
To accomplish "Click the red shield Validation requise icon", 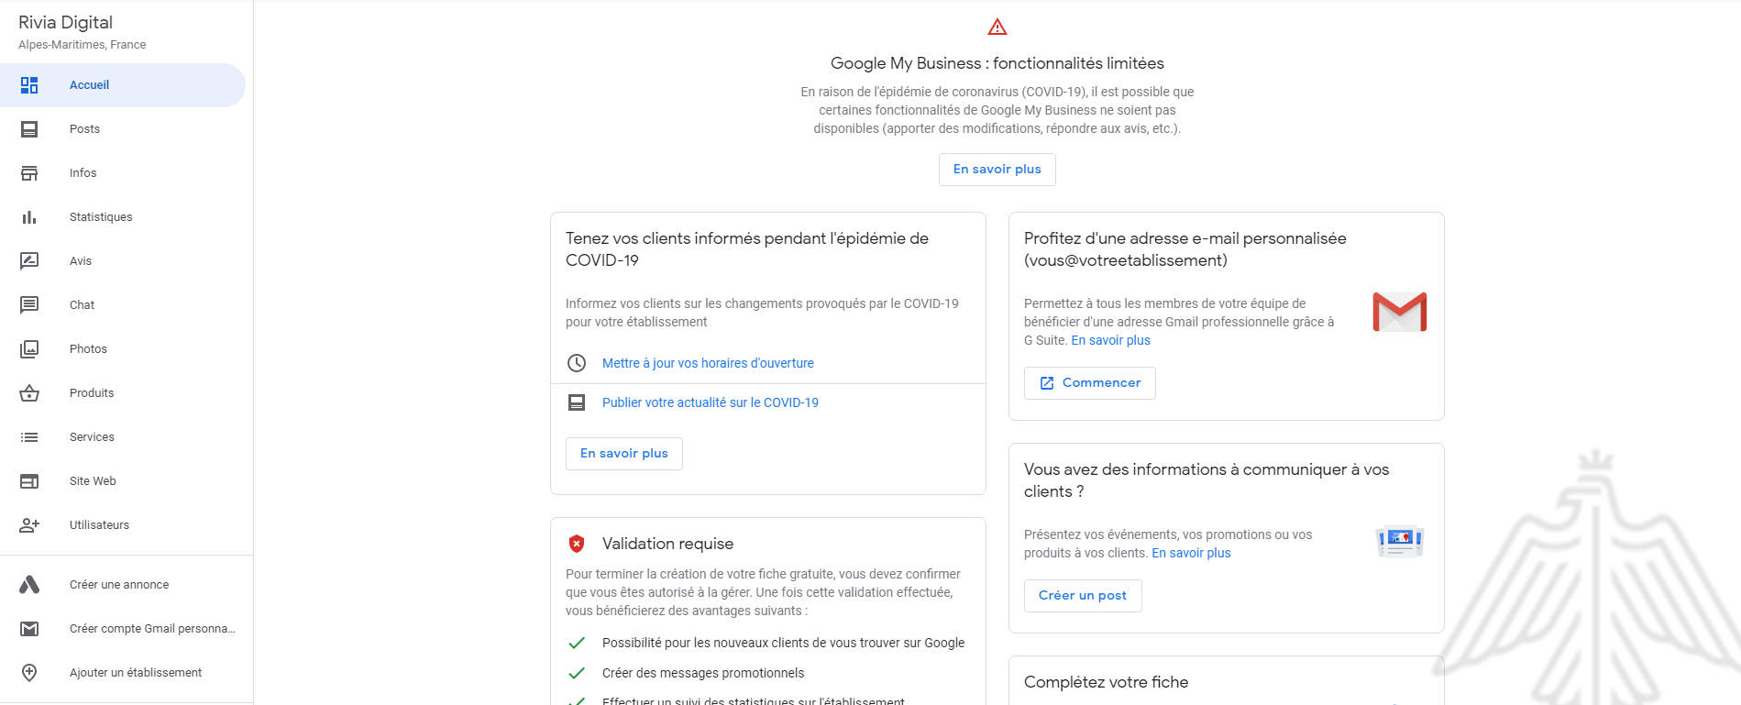I will pyautogui.click(x=577, y=544).
